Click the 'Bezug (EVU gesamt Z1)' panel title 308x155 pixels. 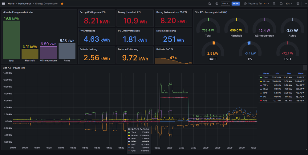pyautogui.click(x=92, y=12)
